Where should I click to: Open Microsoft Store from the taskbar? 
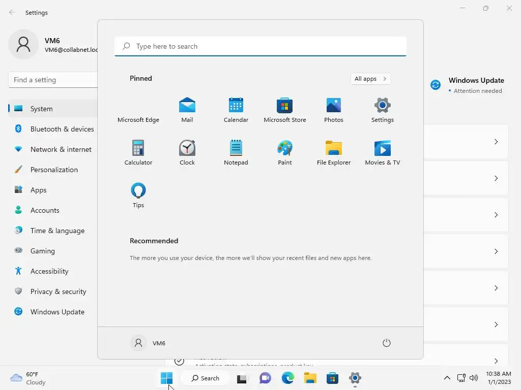click(x=332, y=378)
